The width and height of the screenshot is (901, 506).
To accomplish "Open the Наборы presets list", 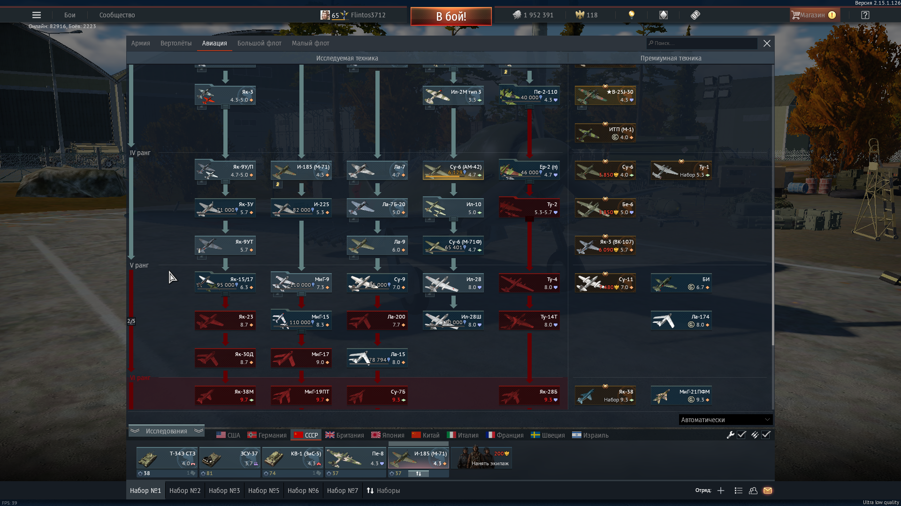I will click(x=383, y=491).
